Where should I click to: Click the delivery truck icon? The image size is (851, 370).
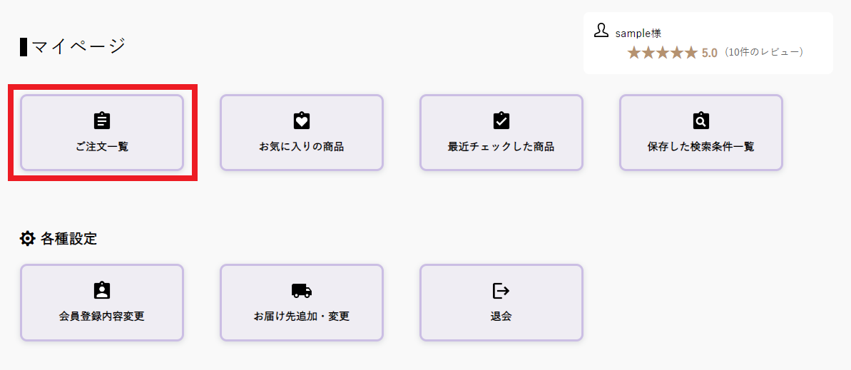(302, 291)
